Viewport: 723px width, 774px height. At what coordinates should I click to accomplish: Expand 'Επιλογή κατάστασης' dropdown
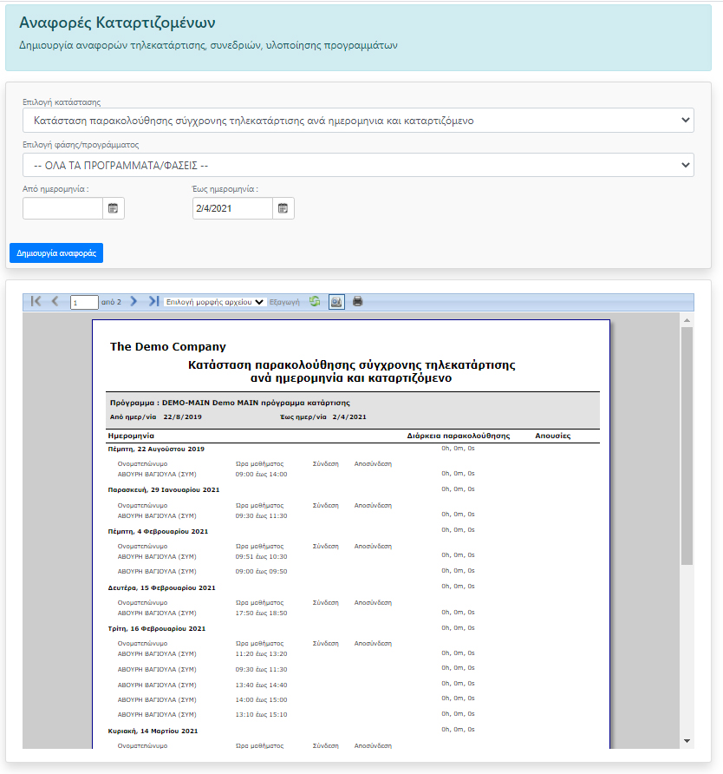click(x=358, y=121)
